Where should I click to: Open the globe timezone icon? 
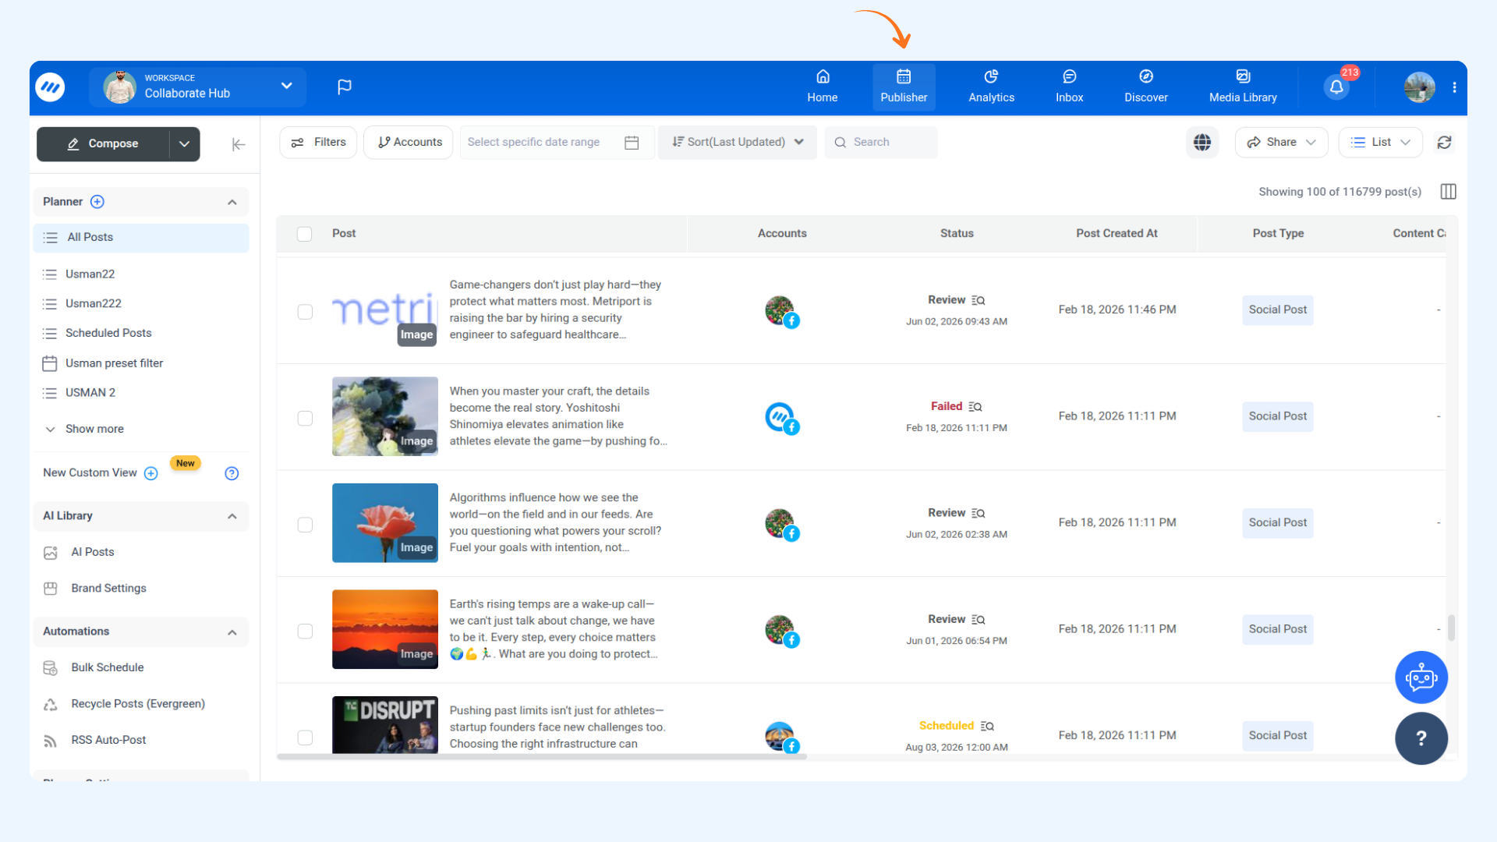point(1202,143)
